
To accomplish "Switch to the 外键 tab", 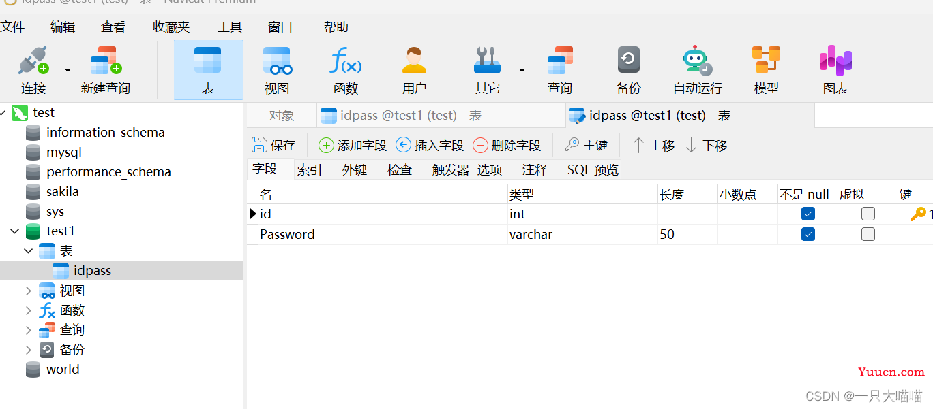I will tap(355, 169).
